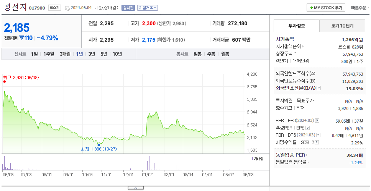
Task: Click help icon next to 외국인소진율(B/A)
Action: 319,88
